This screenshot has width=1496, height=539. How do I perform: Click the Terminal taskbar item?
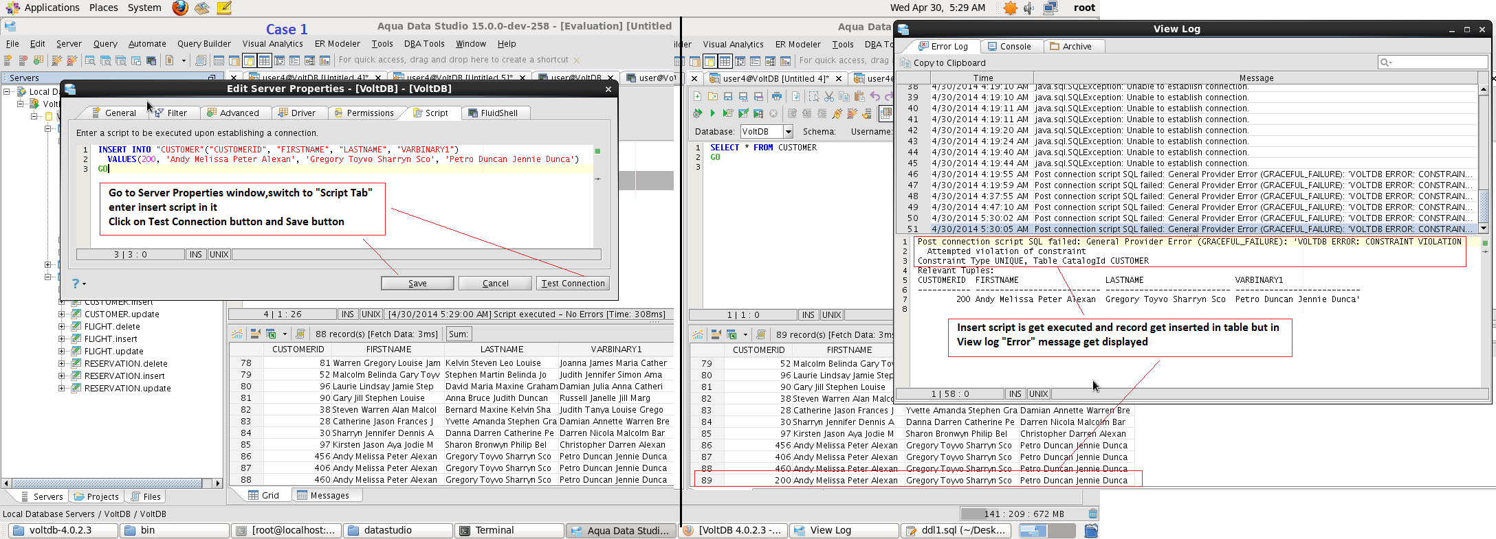click(x=509, y=530)
